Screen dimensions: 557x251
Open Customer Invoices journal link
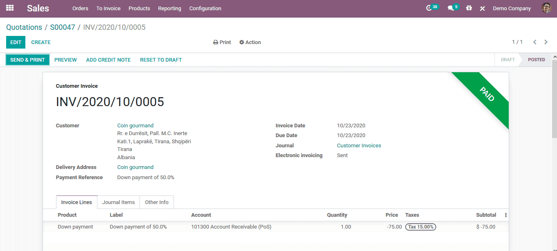(359, 146)
